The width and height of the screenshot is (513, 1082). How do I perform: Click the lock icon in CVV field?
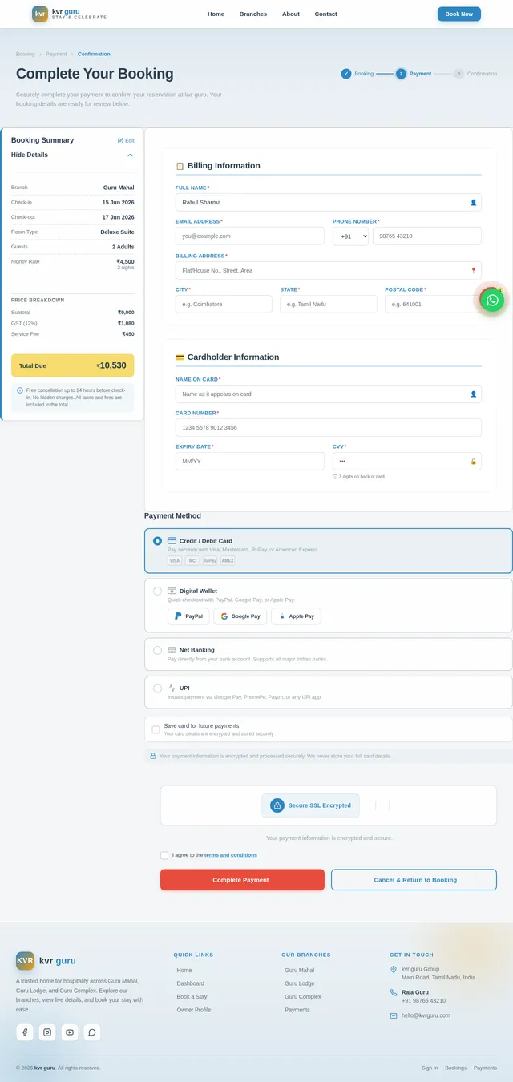click(473, 462)
